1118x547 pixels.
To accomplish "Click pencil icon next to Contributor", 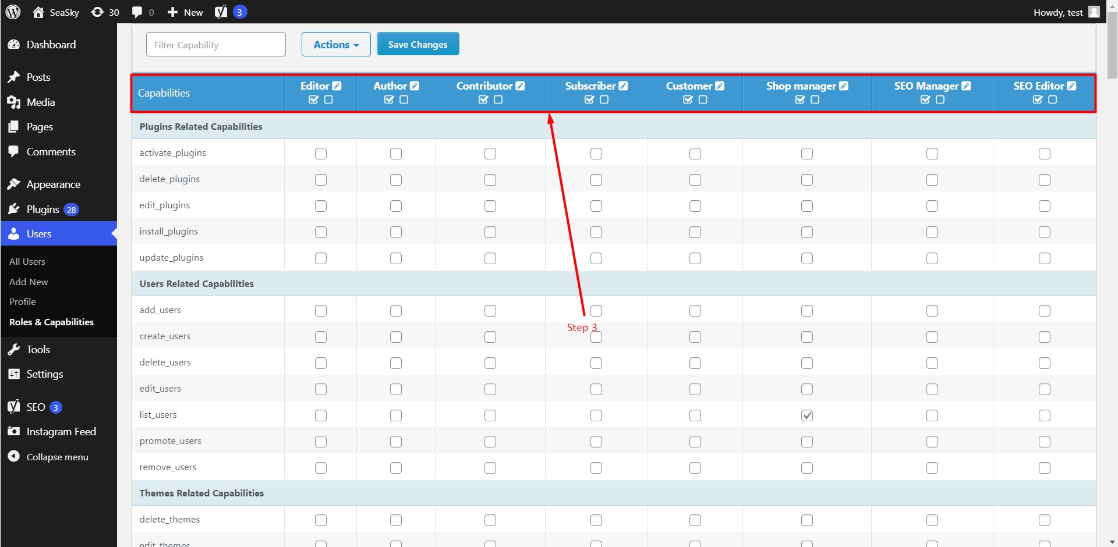I will pos(521,86).
